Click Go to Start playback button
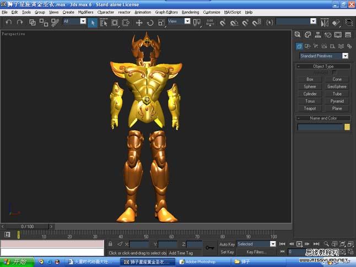The image size is (356, 267). click(282, 244)
